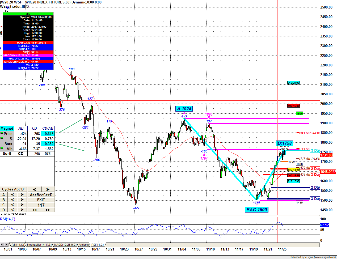Click the double-right >> button

point(48,210)
